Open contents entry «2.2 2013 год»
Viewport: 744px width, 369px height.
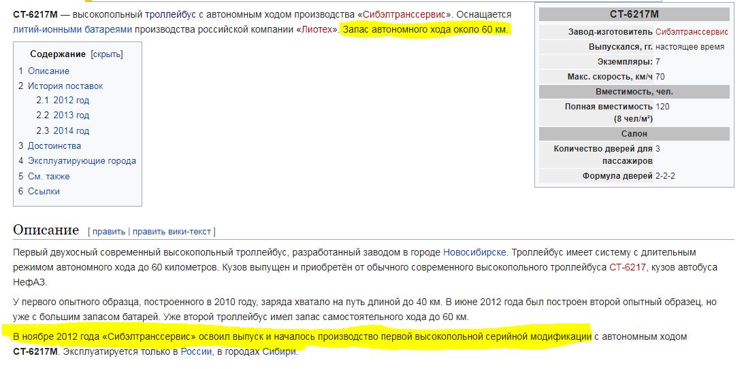[x=63, y=115]
